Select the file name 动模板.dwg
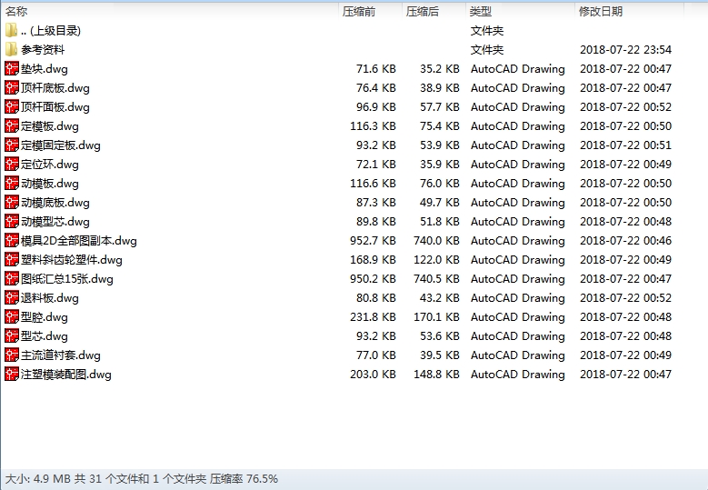 [50, 183]
